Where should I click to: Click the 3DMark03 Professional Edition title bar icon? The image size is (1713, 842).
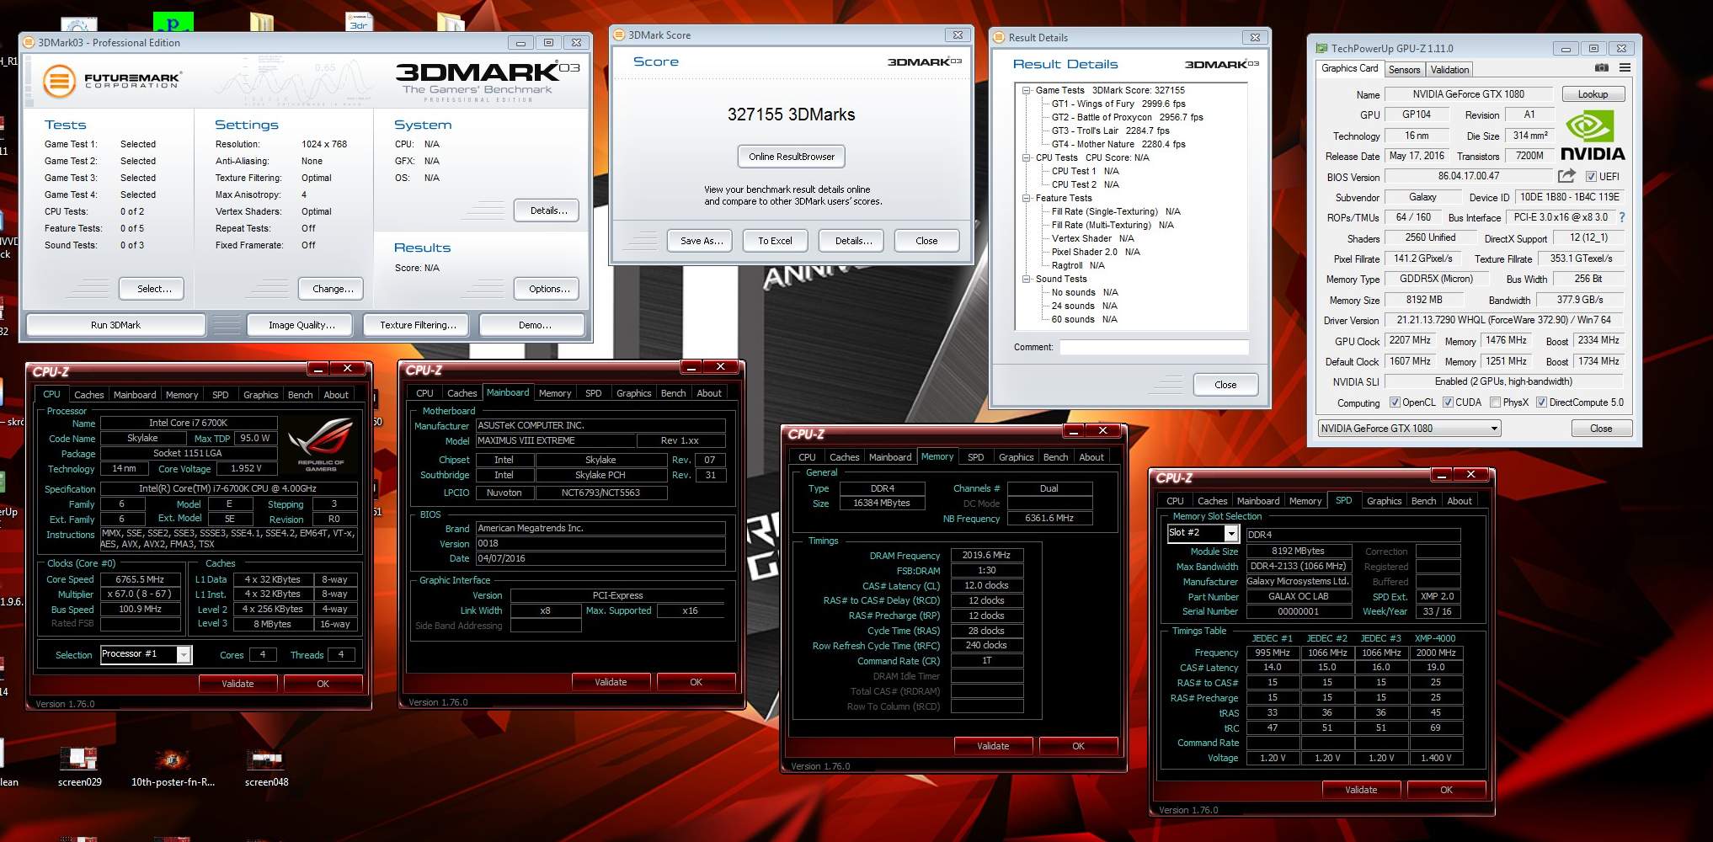29,42
